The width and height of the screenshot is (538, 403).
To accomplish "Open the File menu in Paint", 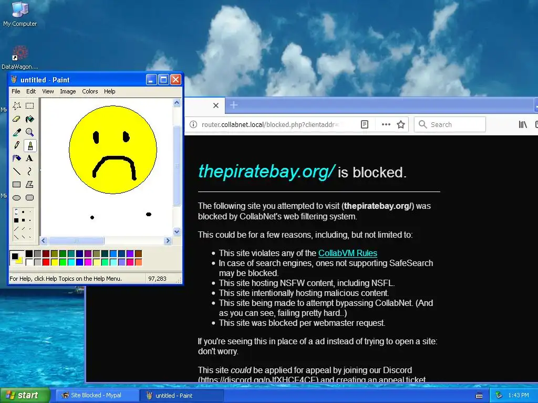I will (16, 91).
